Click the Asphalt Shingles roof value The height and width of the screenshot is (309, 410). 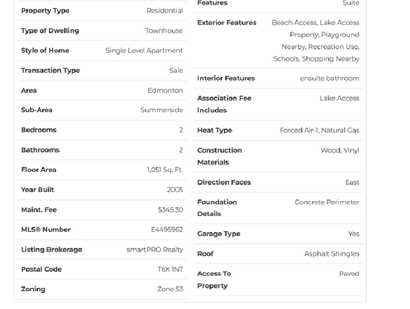click(x=332, y=254)
